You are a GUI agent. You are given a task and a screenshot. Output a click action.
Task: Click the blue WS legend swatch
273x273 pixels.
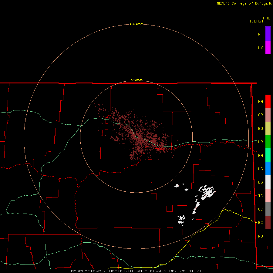coord(268,169)
